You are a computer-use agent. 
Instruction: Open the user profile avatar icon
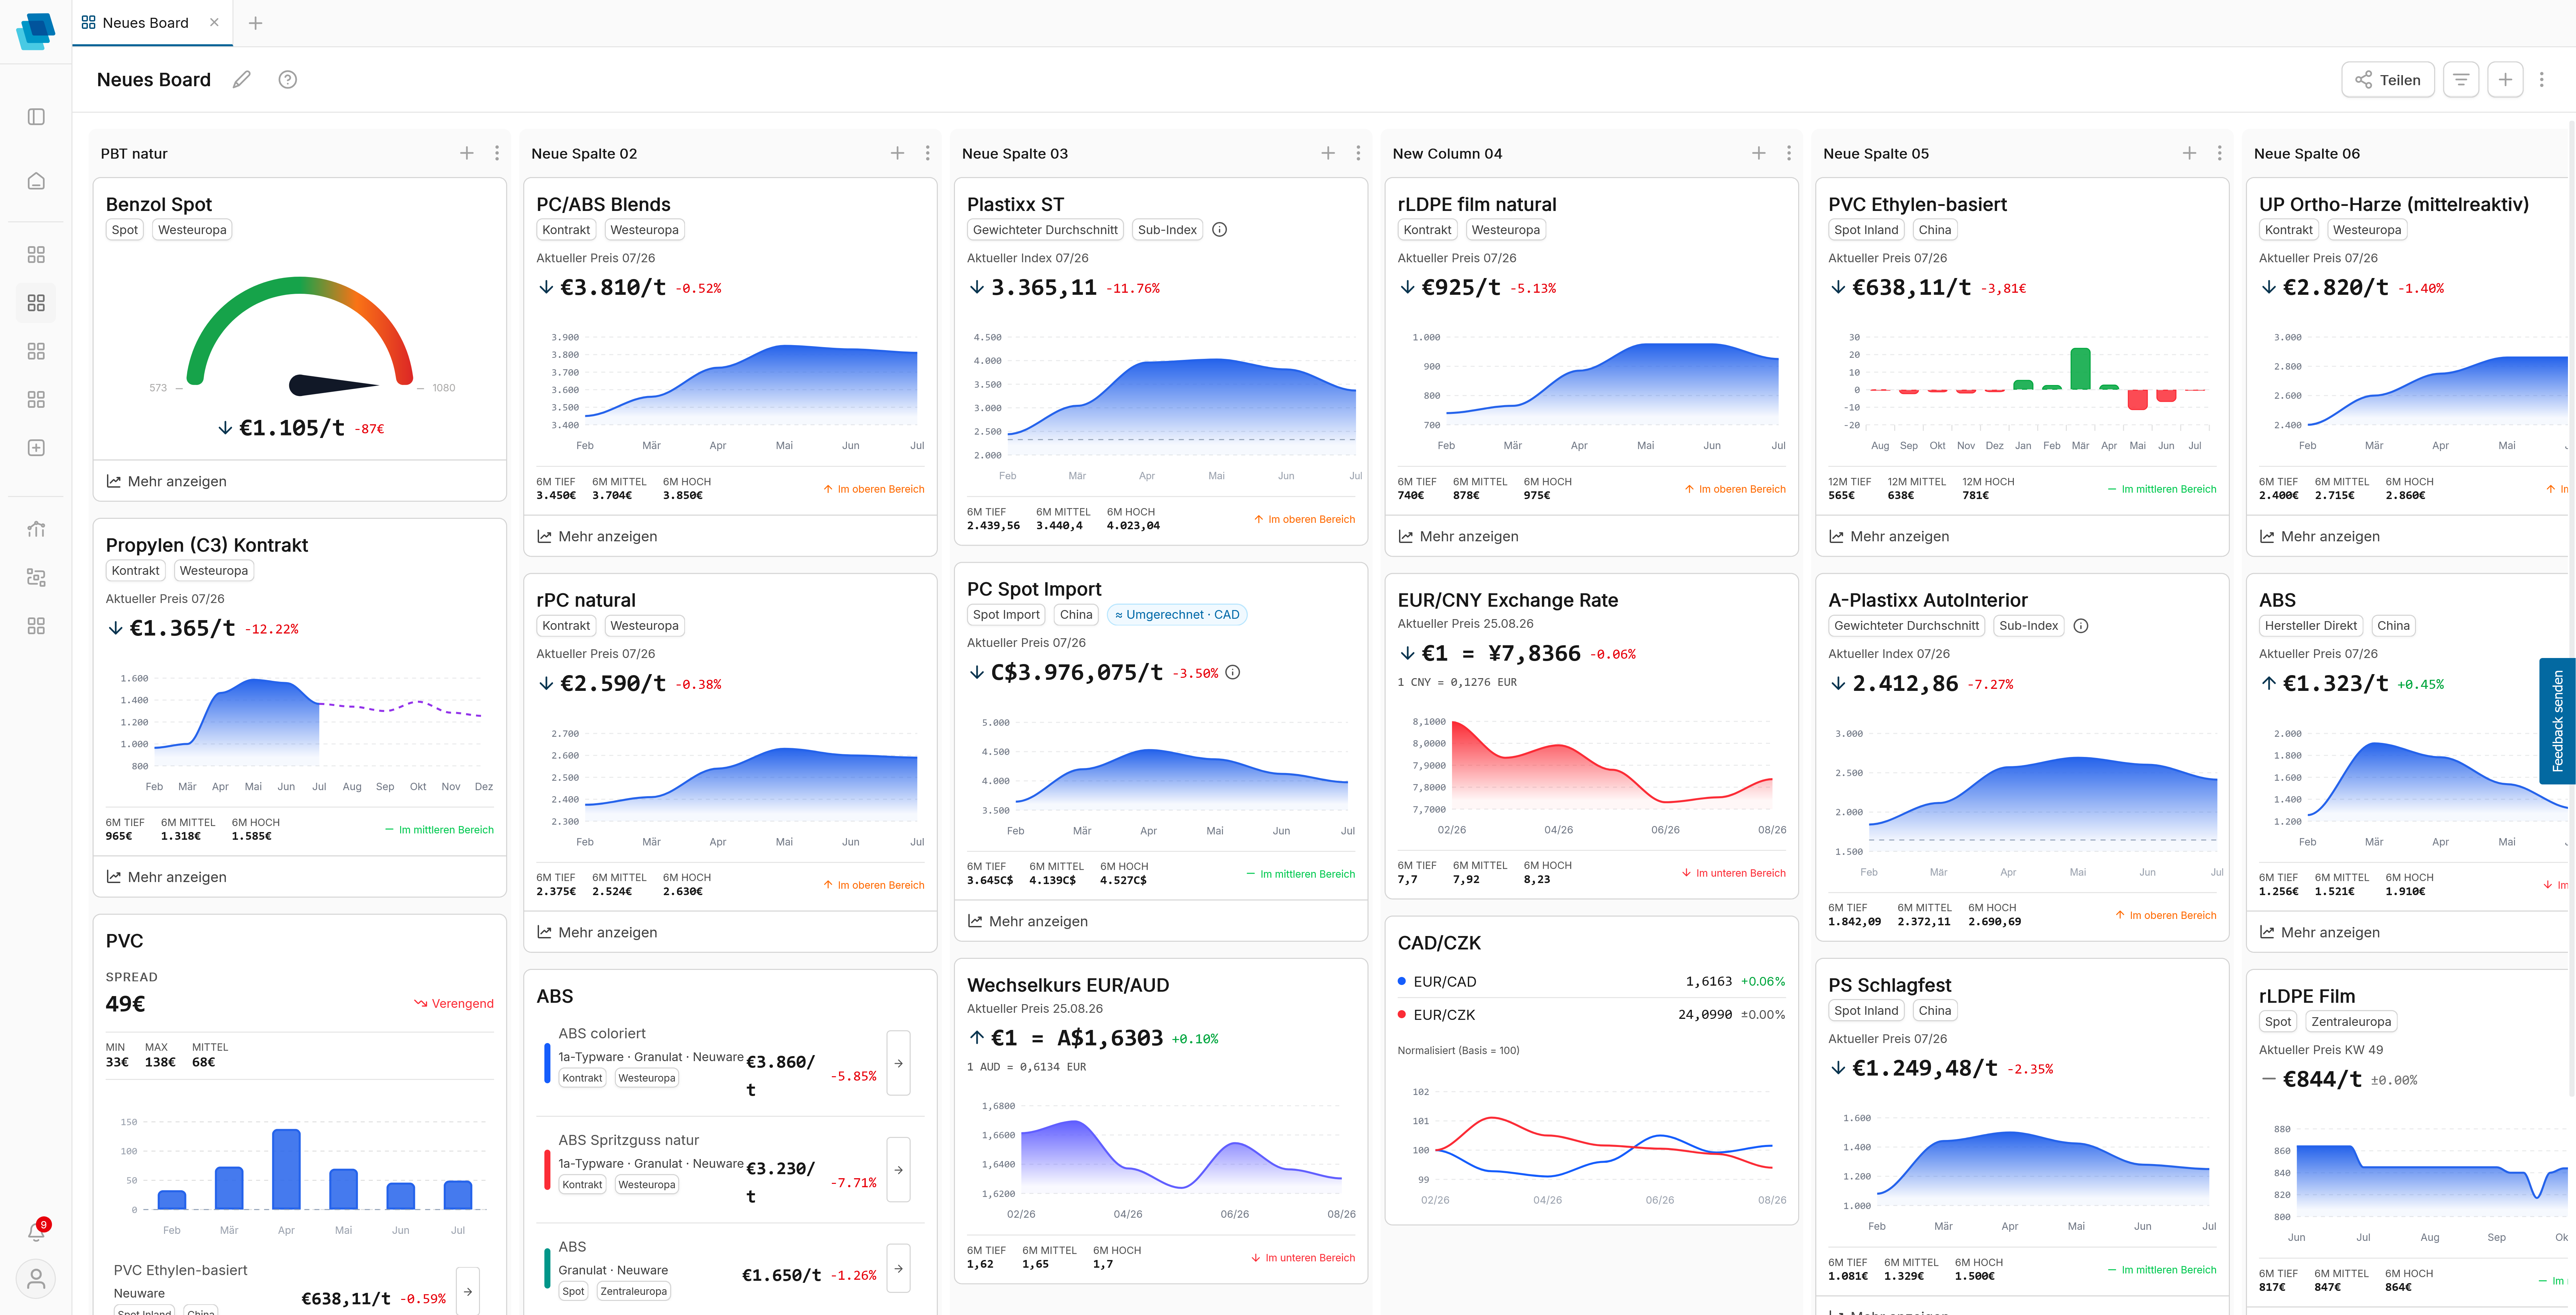coord(36,1279)
